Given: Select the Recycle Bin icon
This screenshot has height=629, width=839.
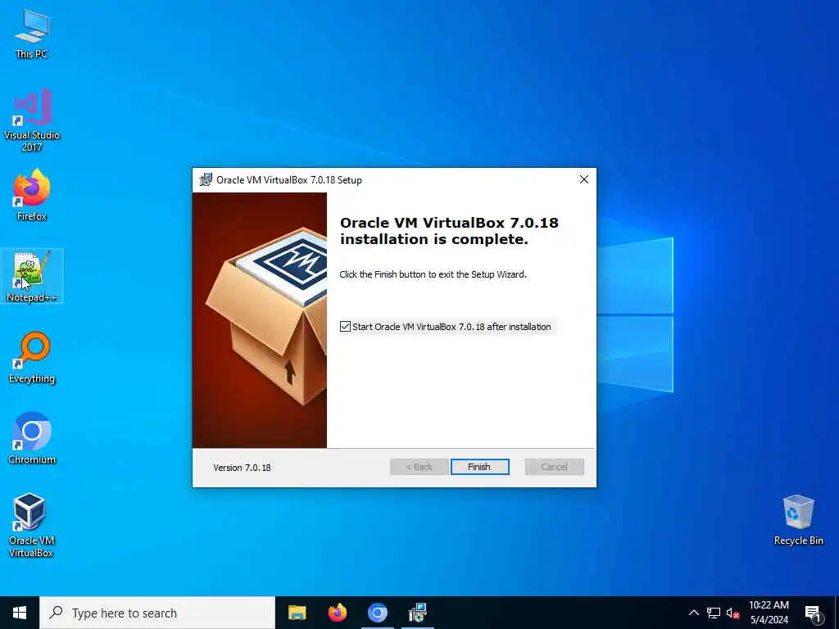Looking at the screenshot, I should 798,520.
